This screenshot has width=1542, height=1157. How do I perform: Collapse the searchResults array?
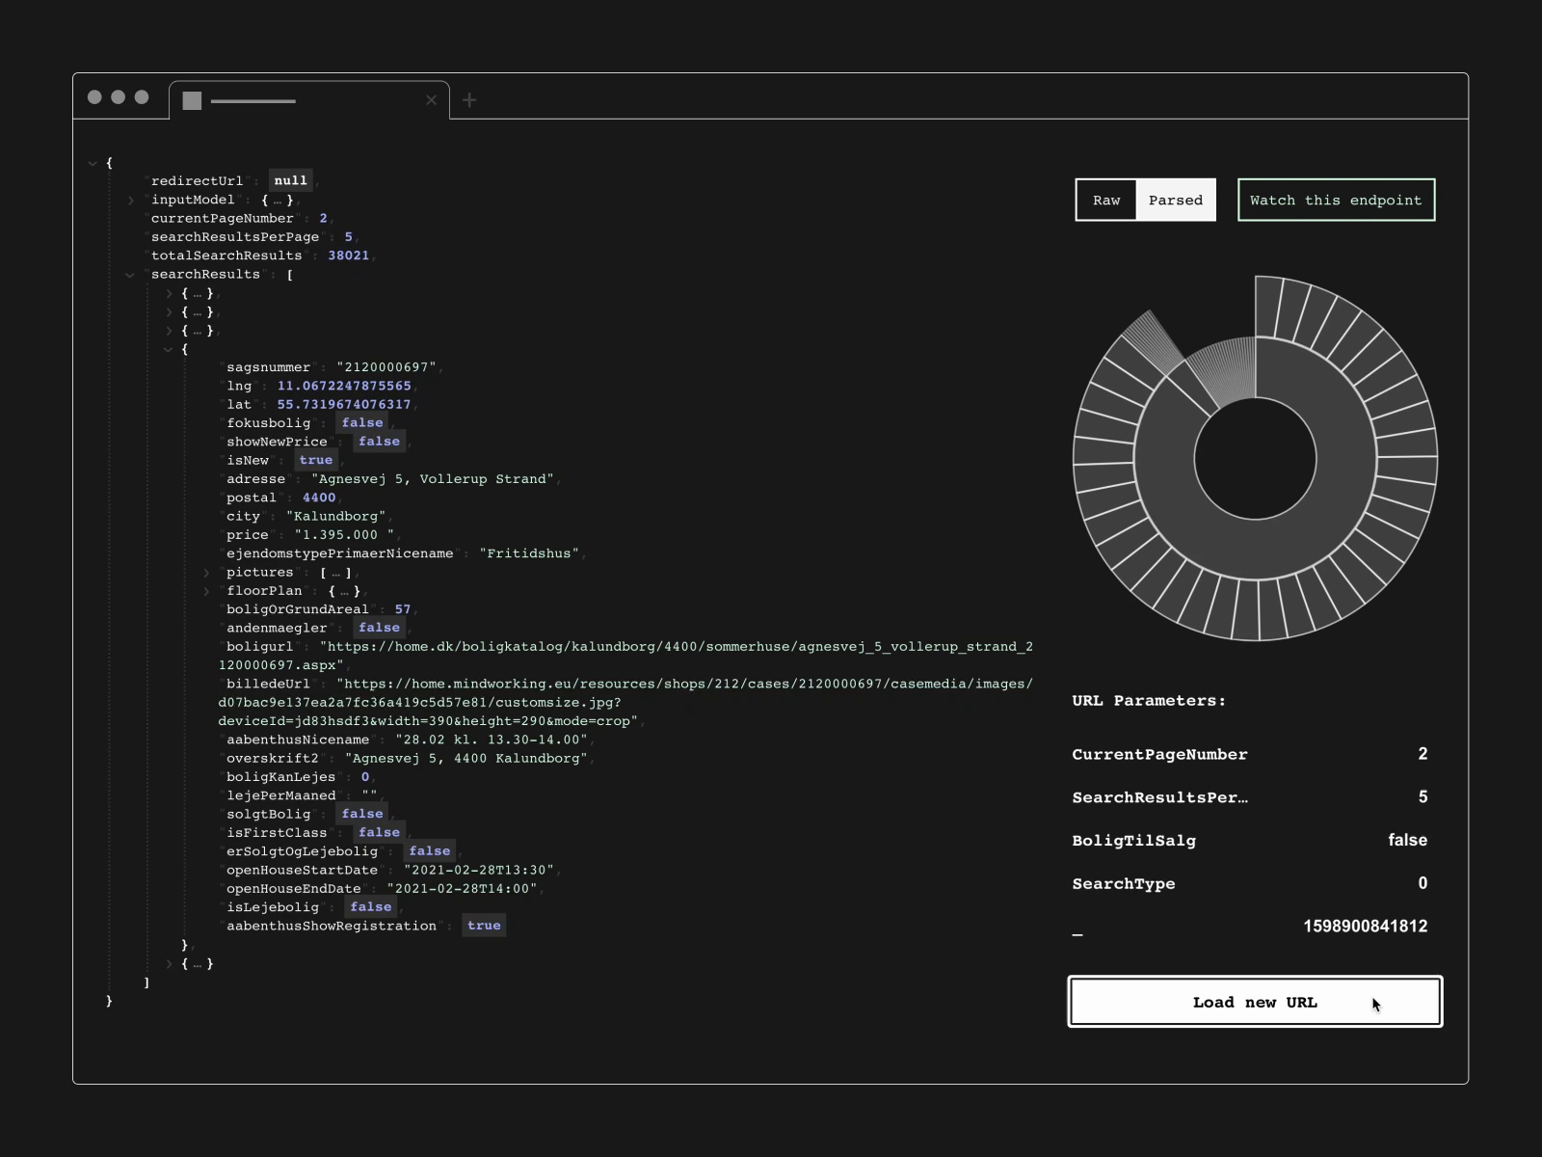[x=130, y=275]
